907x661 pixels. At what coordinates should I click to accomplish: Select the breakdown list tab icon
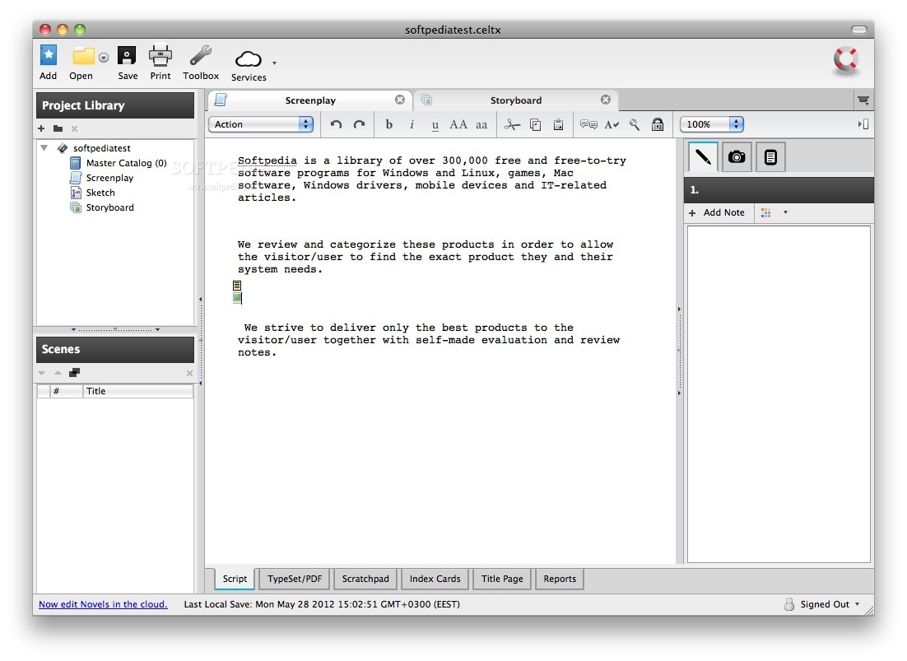coord(770,156)
